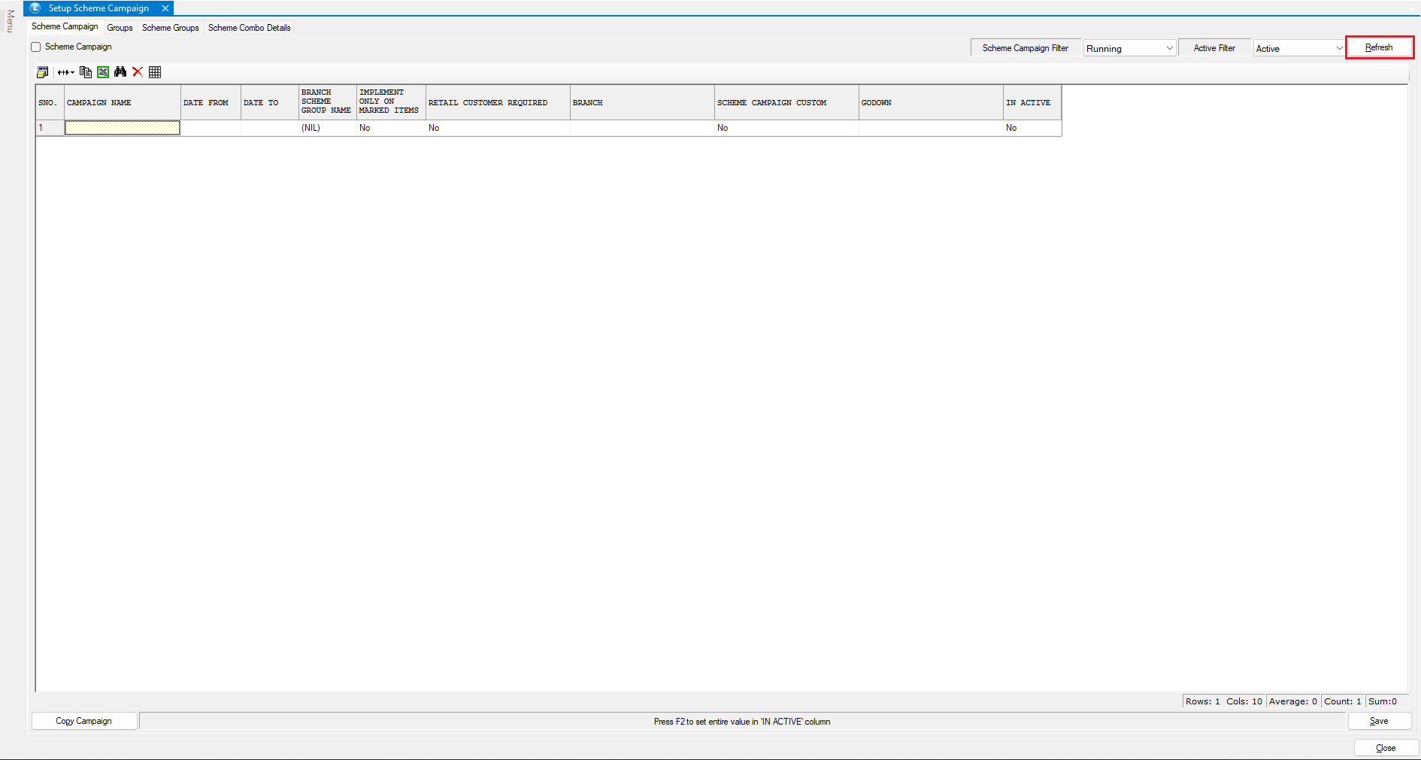The image size is (1421, 760).
Task: Click the copy documents toolbar icon
Action: (86, 72)
